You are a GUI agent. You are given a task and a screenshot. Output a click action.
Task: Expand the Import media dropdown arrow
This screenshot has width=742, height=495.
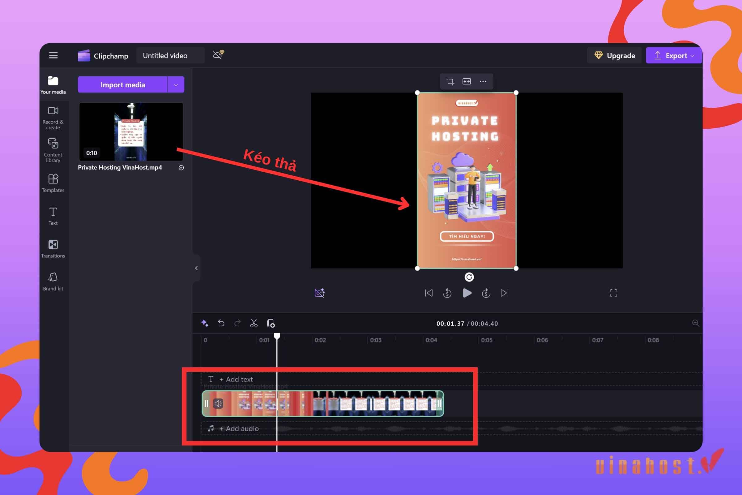pos(176,84)
